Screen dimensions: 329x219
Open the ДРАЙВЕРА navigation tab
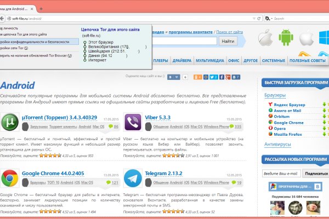tap(182, 61)
